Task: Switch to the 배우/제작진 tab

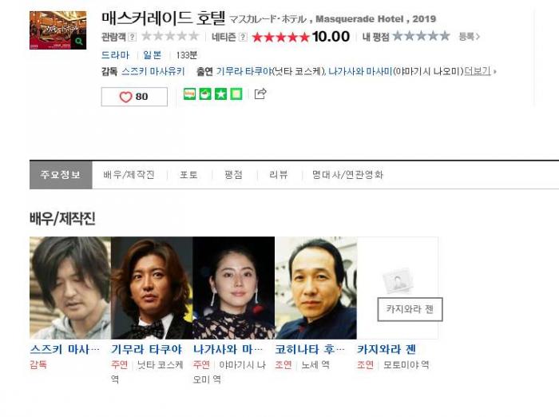Action: click(x=129, y=175)
